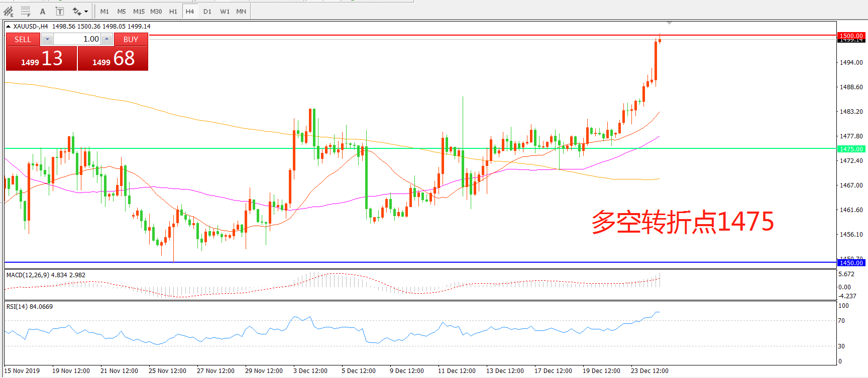Viewport: 868px width, 378px height.
Task: Switch chart to M1 timeframe
Action: [104, 11]
